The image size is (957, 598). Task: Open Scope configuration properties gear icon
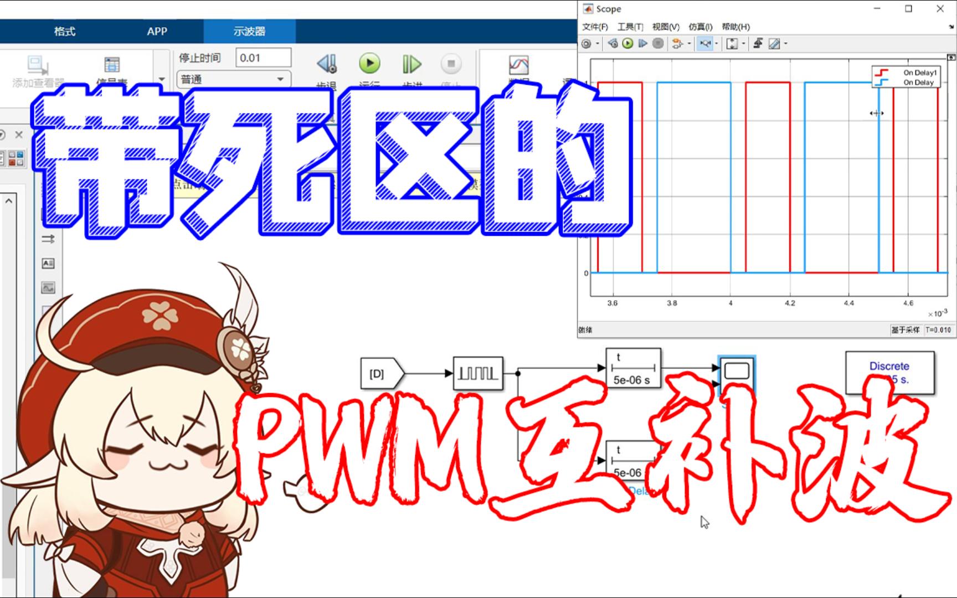pos(585,43)
